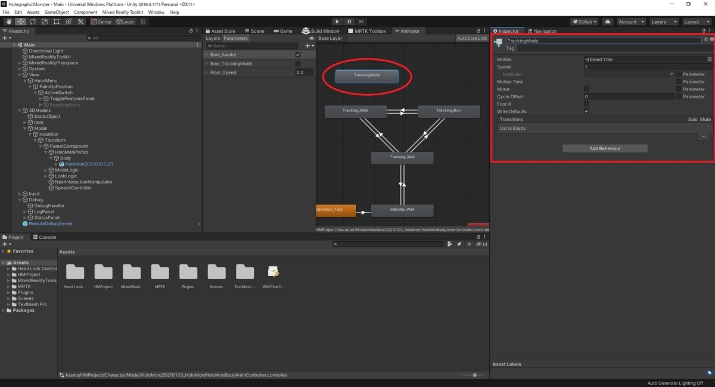Expand the Input hierarchy item
This screenshot has height=387, width=715.
tap(20, 194)
